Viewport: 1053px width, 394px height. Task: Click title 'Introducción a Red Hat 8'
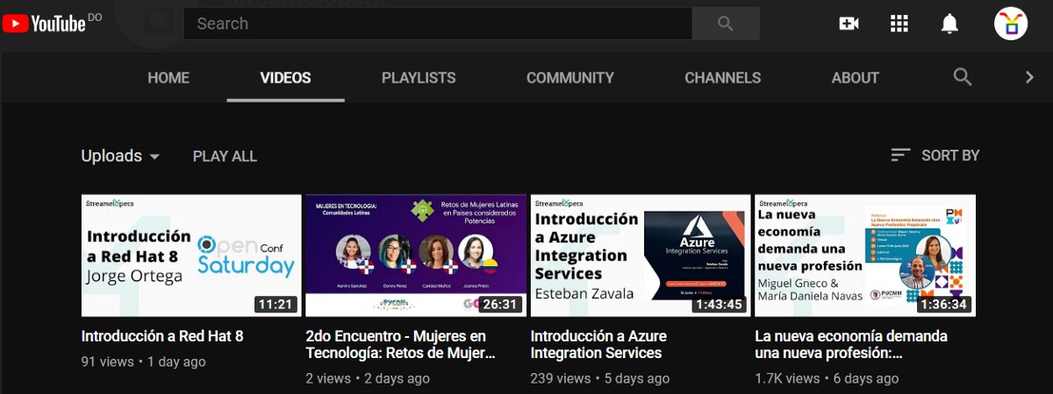tap(162, 336)
